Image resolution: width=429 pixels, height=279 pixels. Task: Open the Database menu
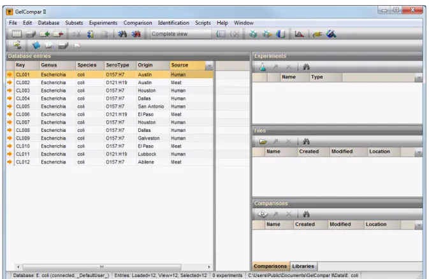(48, 23)
